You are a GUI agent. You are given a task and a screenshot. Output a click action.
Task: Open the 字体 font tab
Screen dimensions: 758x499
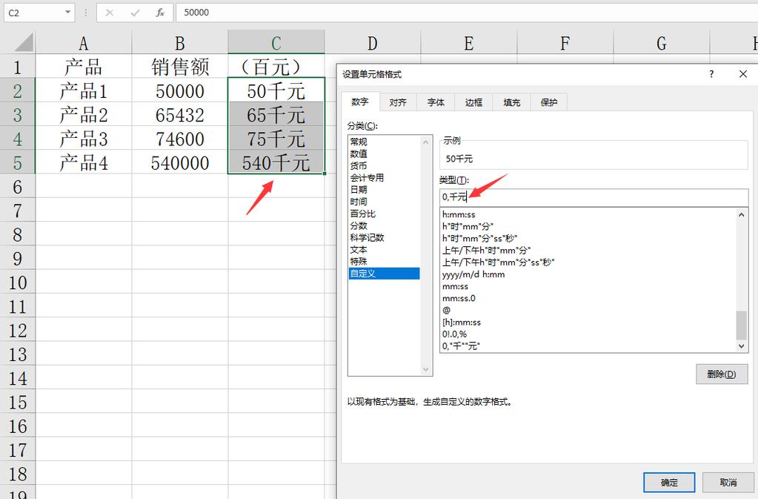436,102
